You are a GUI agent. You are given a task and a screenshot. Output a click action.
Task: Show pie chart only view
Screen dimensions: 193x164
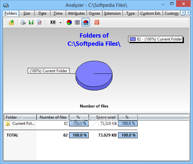[x=69, y=23]
